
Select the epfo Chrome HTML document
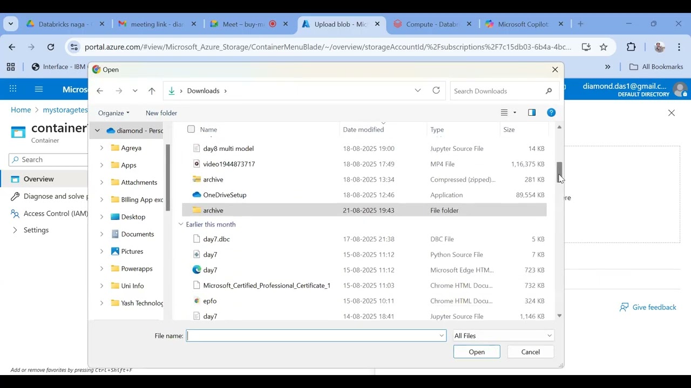364,301
